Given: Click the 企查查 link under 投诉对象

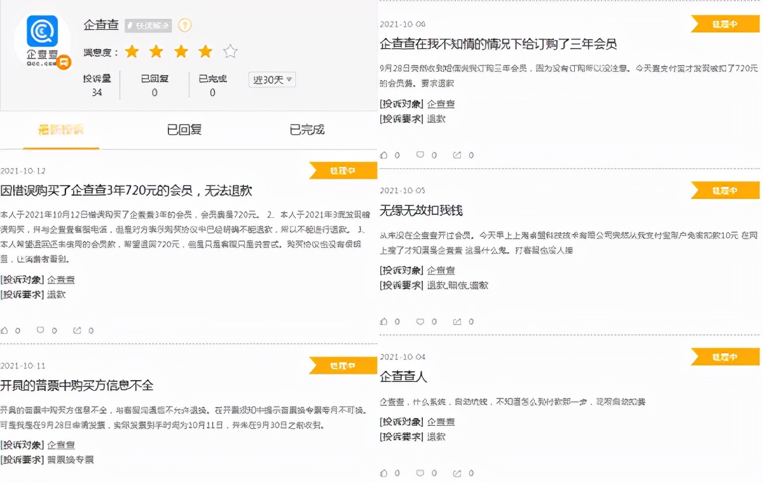Looking at the screenshot, I should coord(62,279).
